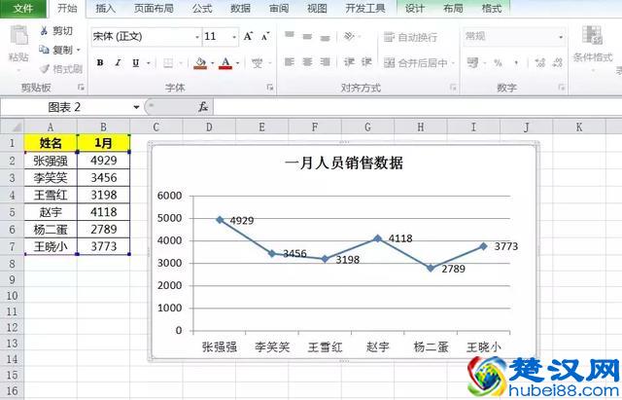
Task: Center text horizontally icon
Action: click(307, 62)
